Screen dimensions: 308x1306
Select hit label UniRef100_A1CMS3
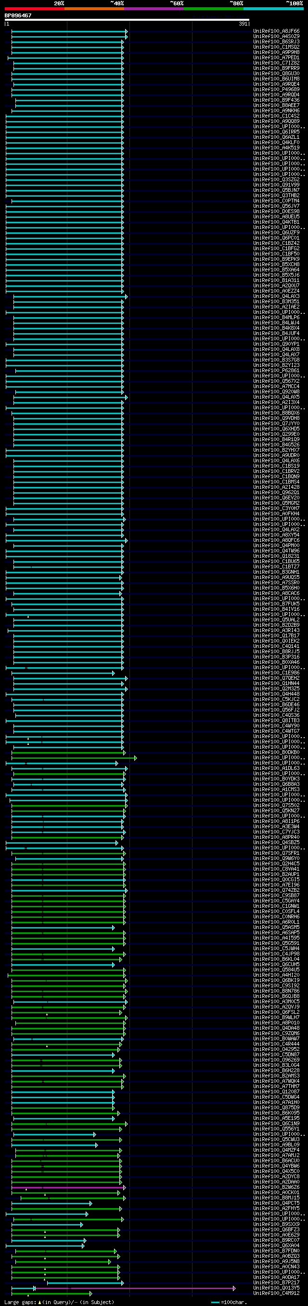point(276,790)
